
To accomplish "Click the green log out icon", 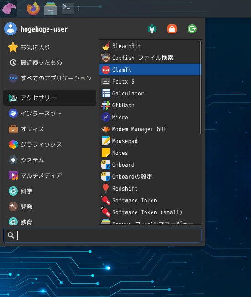I will (x=192, y=29).
